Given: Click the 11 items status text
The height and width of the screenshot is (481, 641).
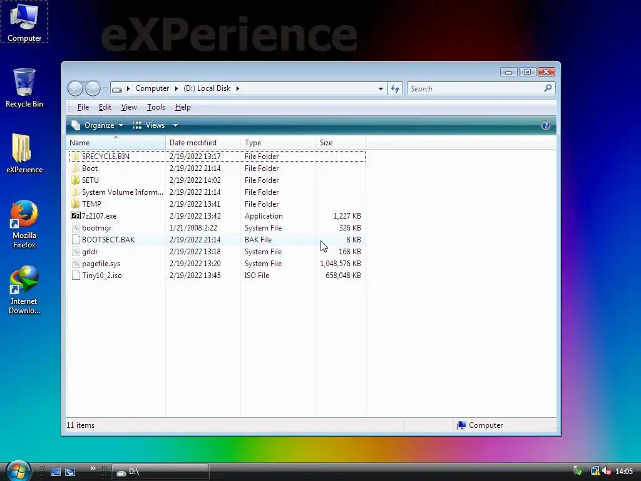Looking at the screenshot, I should tap(81, 425).
